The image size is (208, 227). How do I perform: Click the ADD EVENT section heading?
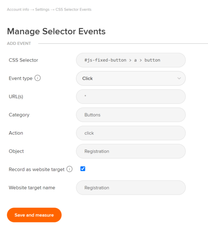(x=19, y=43)
